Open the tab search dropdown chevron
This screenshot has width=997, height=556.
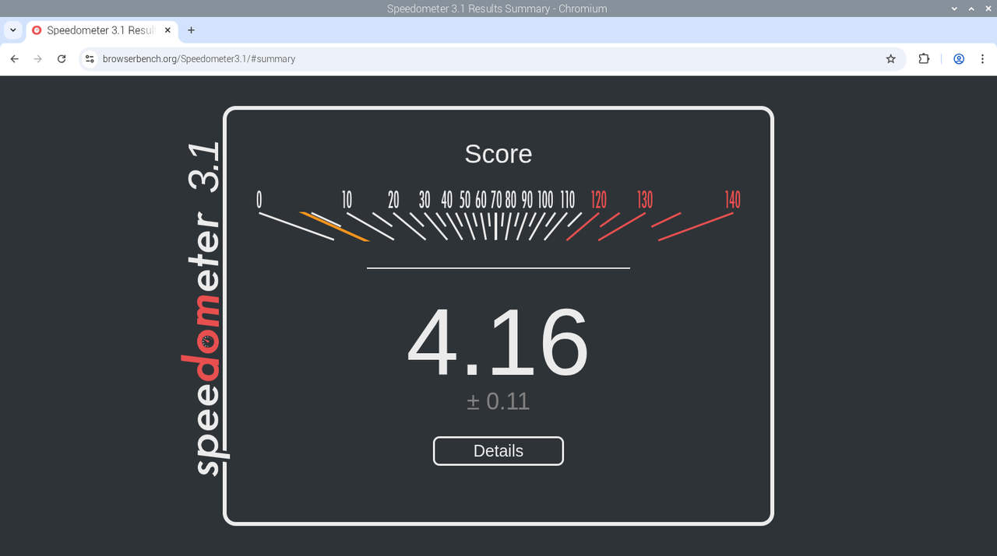(13, 30)
